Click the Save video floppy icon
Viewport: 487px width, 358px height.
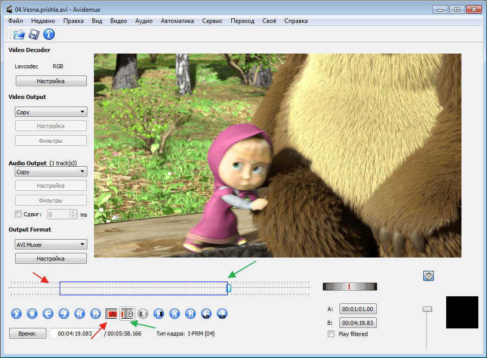(x=34, y=34)
